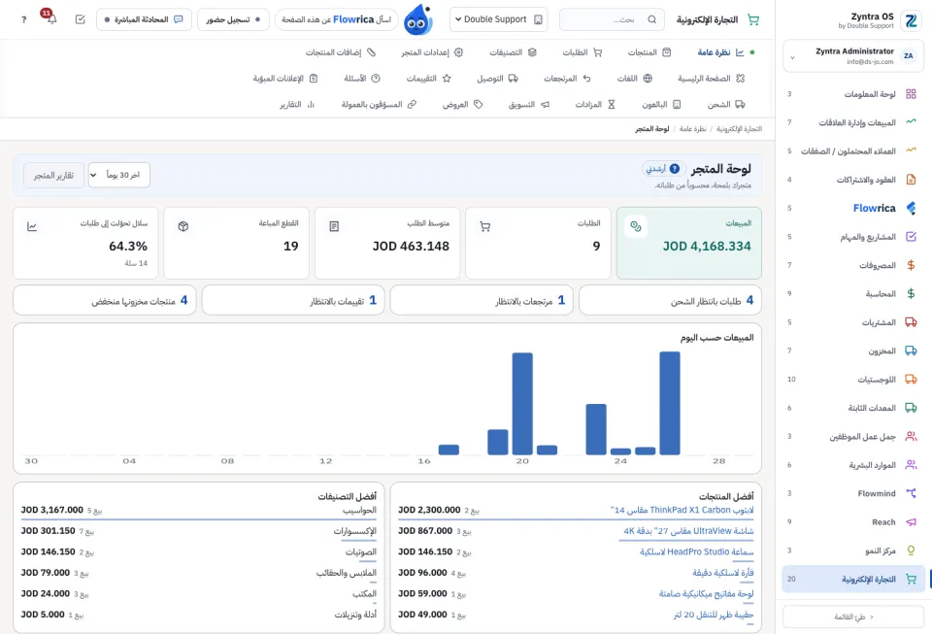This screenshot has height=634, width=932.
Task: Switch to التصنيفات tab
Action: coord(513,52)
